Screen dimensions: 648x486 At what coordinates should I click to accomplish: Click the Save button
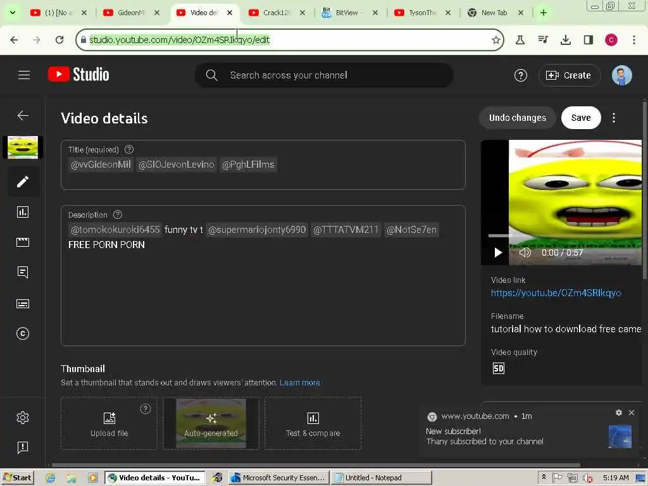581,118
